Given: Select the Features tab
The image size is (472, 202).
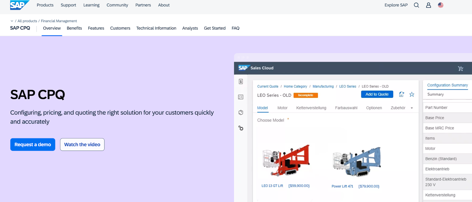Looking at the screenshot, I should coord(96,28).
